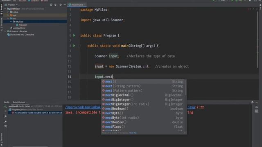Choose nextBigDecimal() completion suggestion
262x147 pixels.
(x=144, y=95)
